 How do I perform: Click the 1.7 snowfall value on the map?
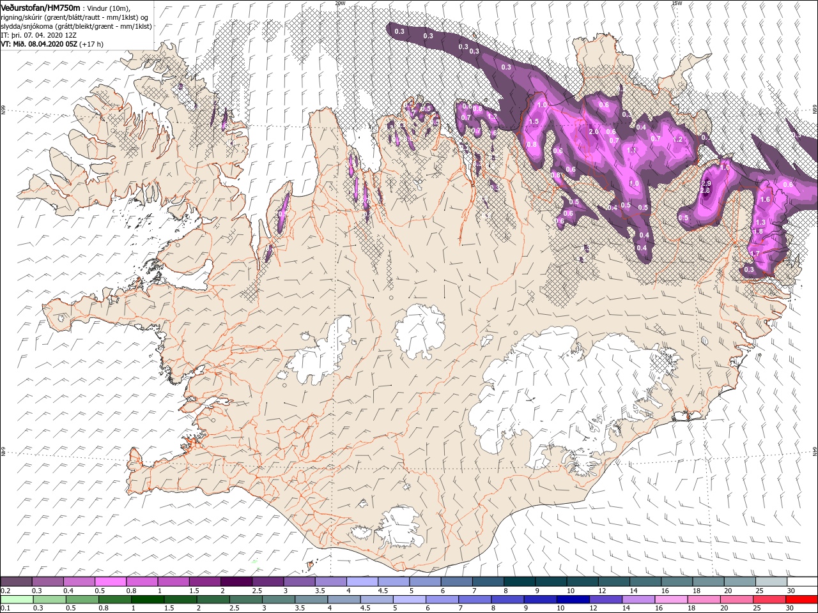(x=755, y=254)
